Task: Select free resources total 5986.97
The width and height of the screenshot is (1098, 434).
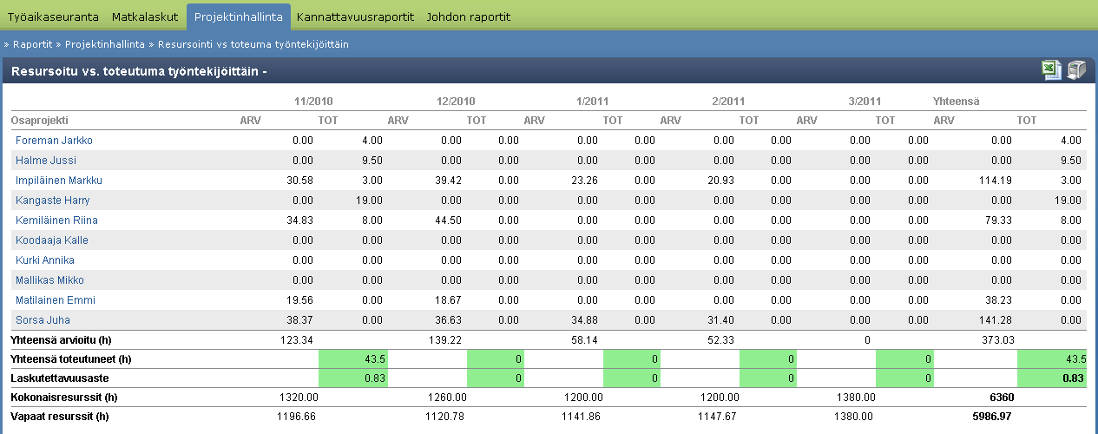Action: tap(993, 417)
